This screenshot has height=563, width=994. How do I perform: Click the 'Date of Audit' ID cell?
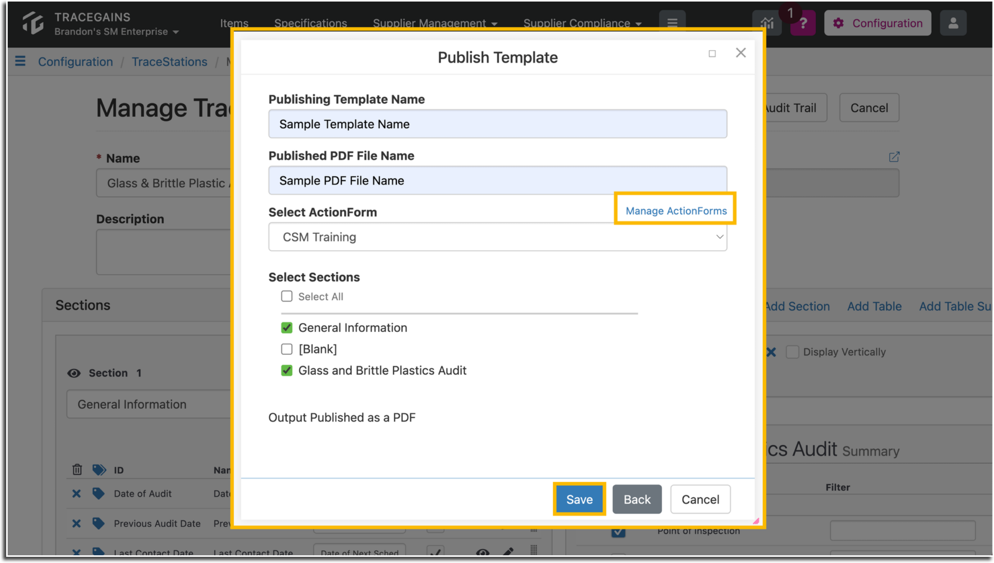143,493
